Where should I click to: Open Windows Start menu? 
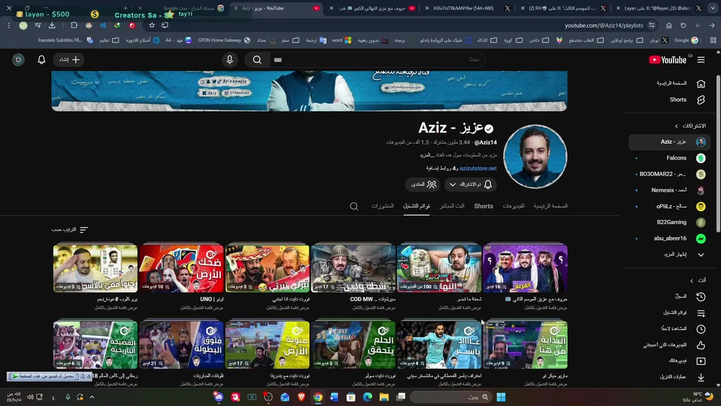pos(501,397)
